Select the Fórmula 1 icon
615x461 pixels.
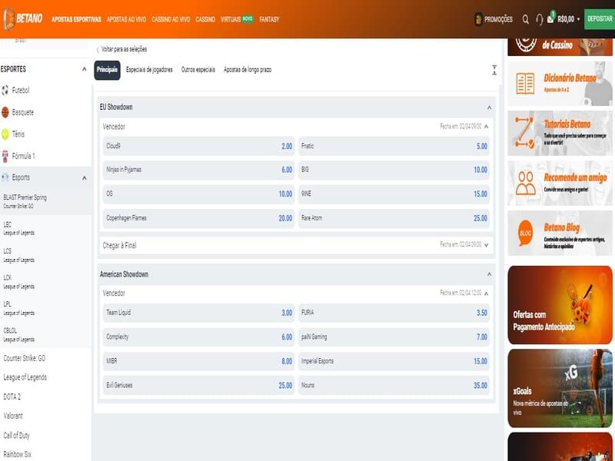click(5, 156)
